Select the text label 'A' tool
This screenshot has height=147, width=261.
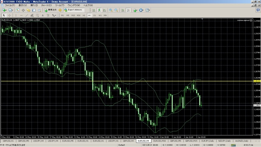click(x=43, y=15)
